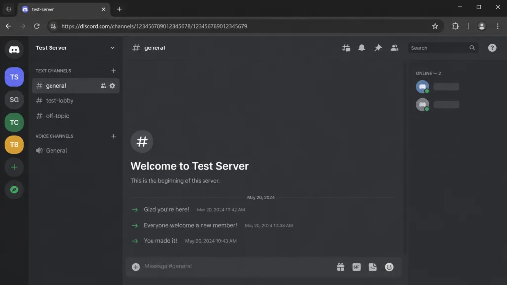Open Discord home direct messages icon
Image resolution: width=507 pixels, height=285 pixels.
(x=14, y=49)
